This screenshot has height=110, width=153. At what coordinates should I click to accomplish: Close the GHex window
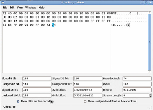[150, 2]
